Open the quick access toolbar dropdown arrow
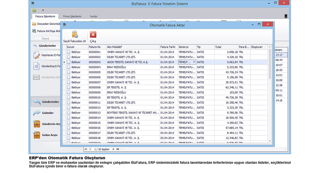Viewport: 318px width, 173px height. (x=43, y=10)
